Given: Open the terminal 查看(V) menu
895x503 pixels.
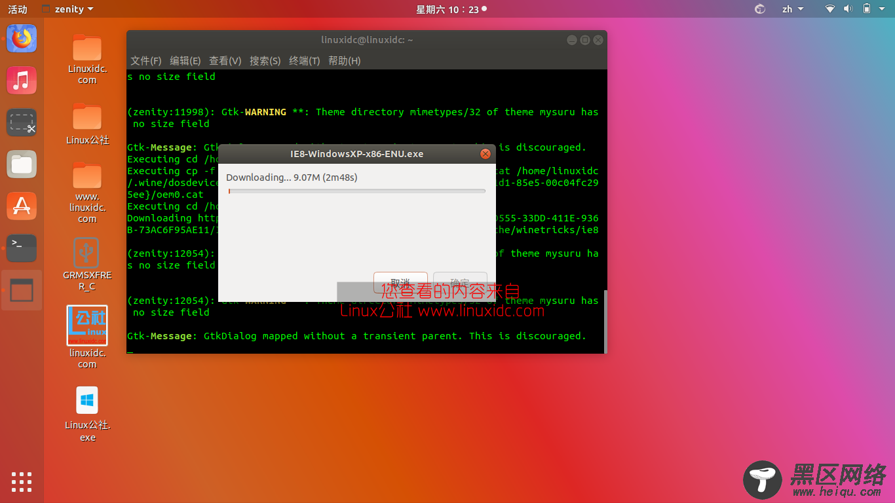Looking at the screenshot, I should (225, 60).
